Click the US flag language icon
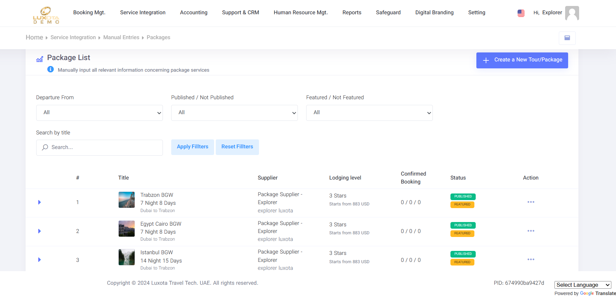Screen dimensions: 616x303 point(521,13)
